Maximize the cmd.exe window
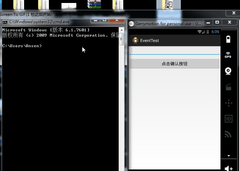Viewport: 240px width, 171px height. (x=104, y=21)
